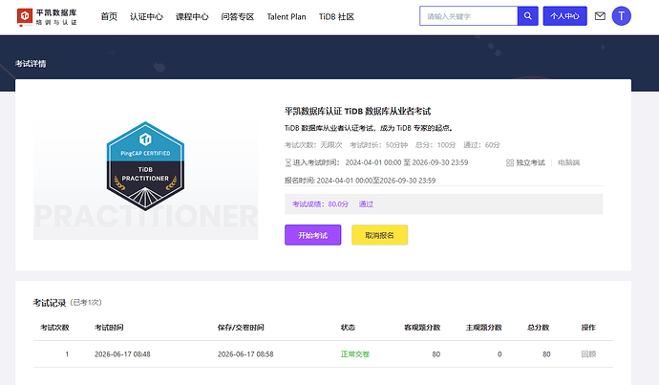Click 通过: 60分 info text
659x385 pixels.
pos(481,145)
